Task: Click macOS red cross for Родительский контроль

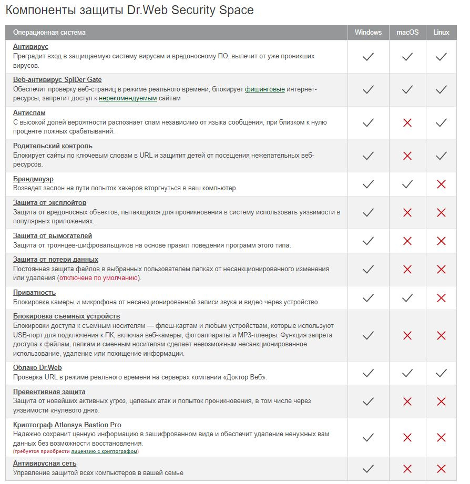Action: pos(407,156)
